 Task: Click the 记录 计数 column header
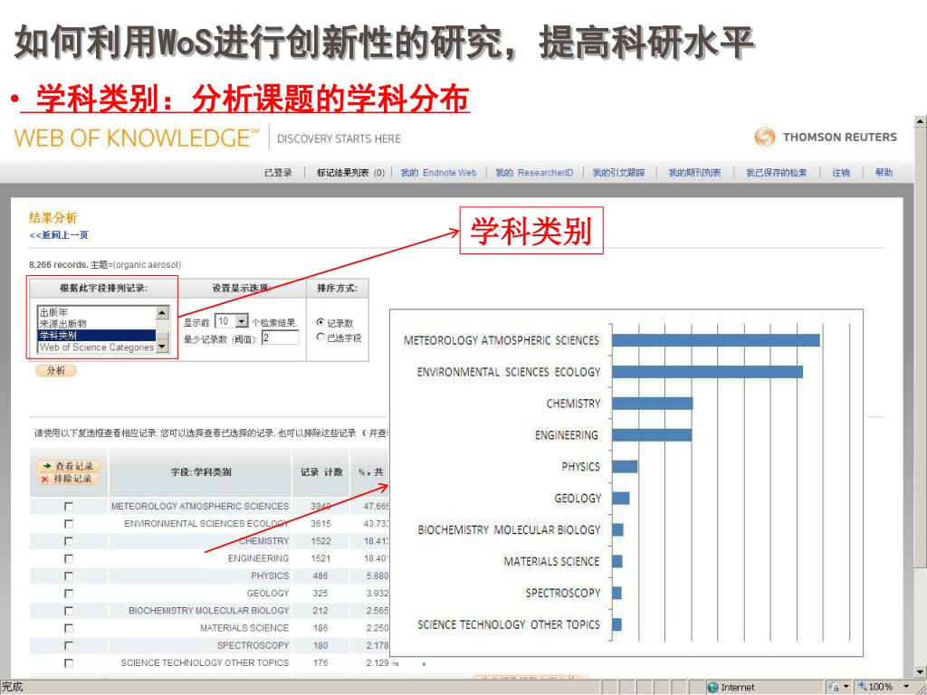(x=321, y=472)
